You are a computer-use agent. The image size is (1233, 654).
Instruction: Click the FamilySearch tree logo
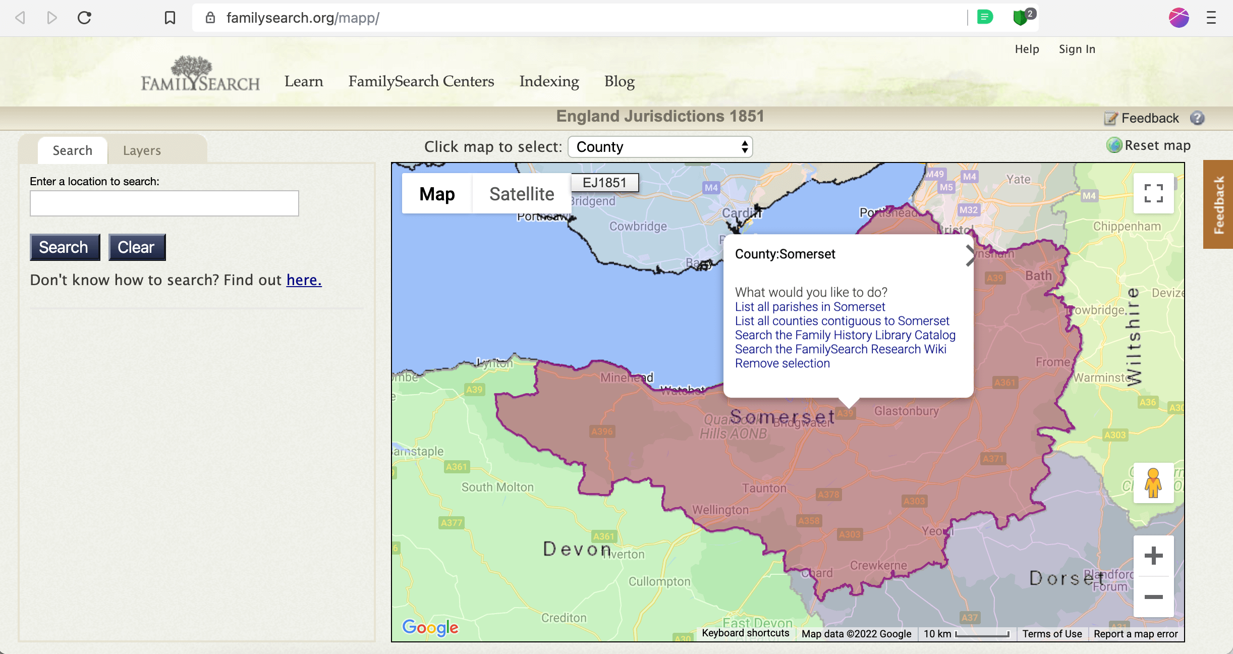pos(200,74)
